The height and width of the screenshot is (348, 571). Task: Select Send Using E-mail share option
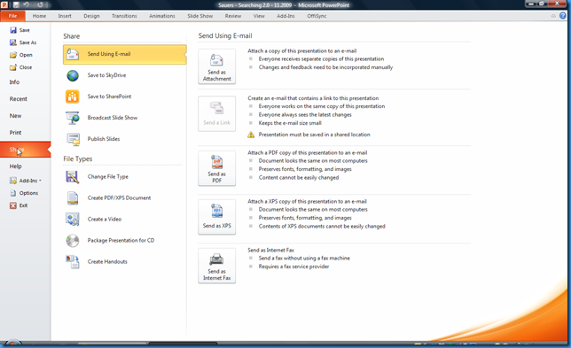click(x=124, y=54)
